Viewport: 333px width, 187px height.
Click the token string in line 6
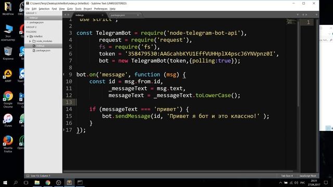[x=200, y=54]
